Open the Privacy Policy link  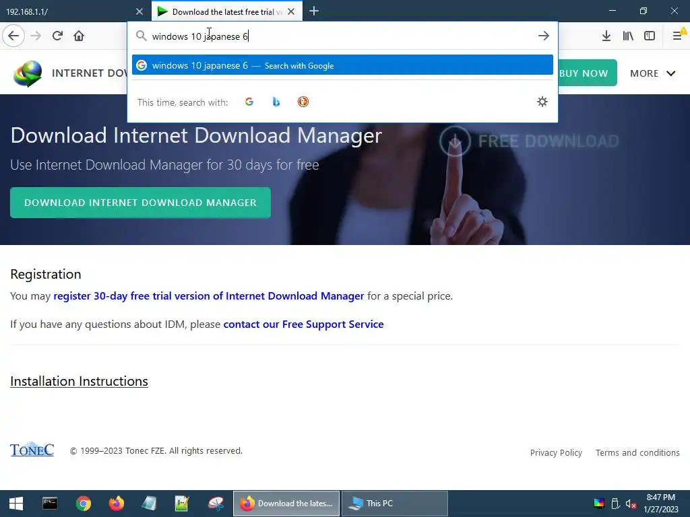(x=556, y=453)
